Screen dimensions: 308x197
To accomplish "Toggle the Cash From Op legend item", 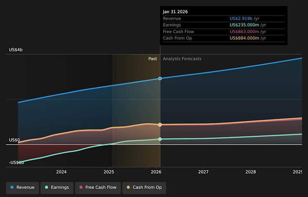I will 144,188.
